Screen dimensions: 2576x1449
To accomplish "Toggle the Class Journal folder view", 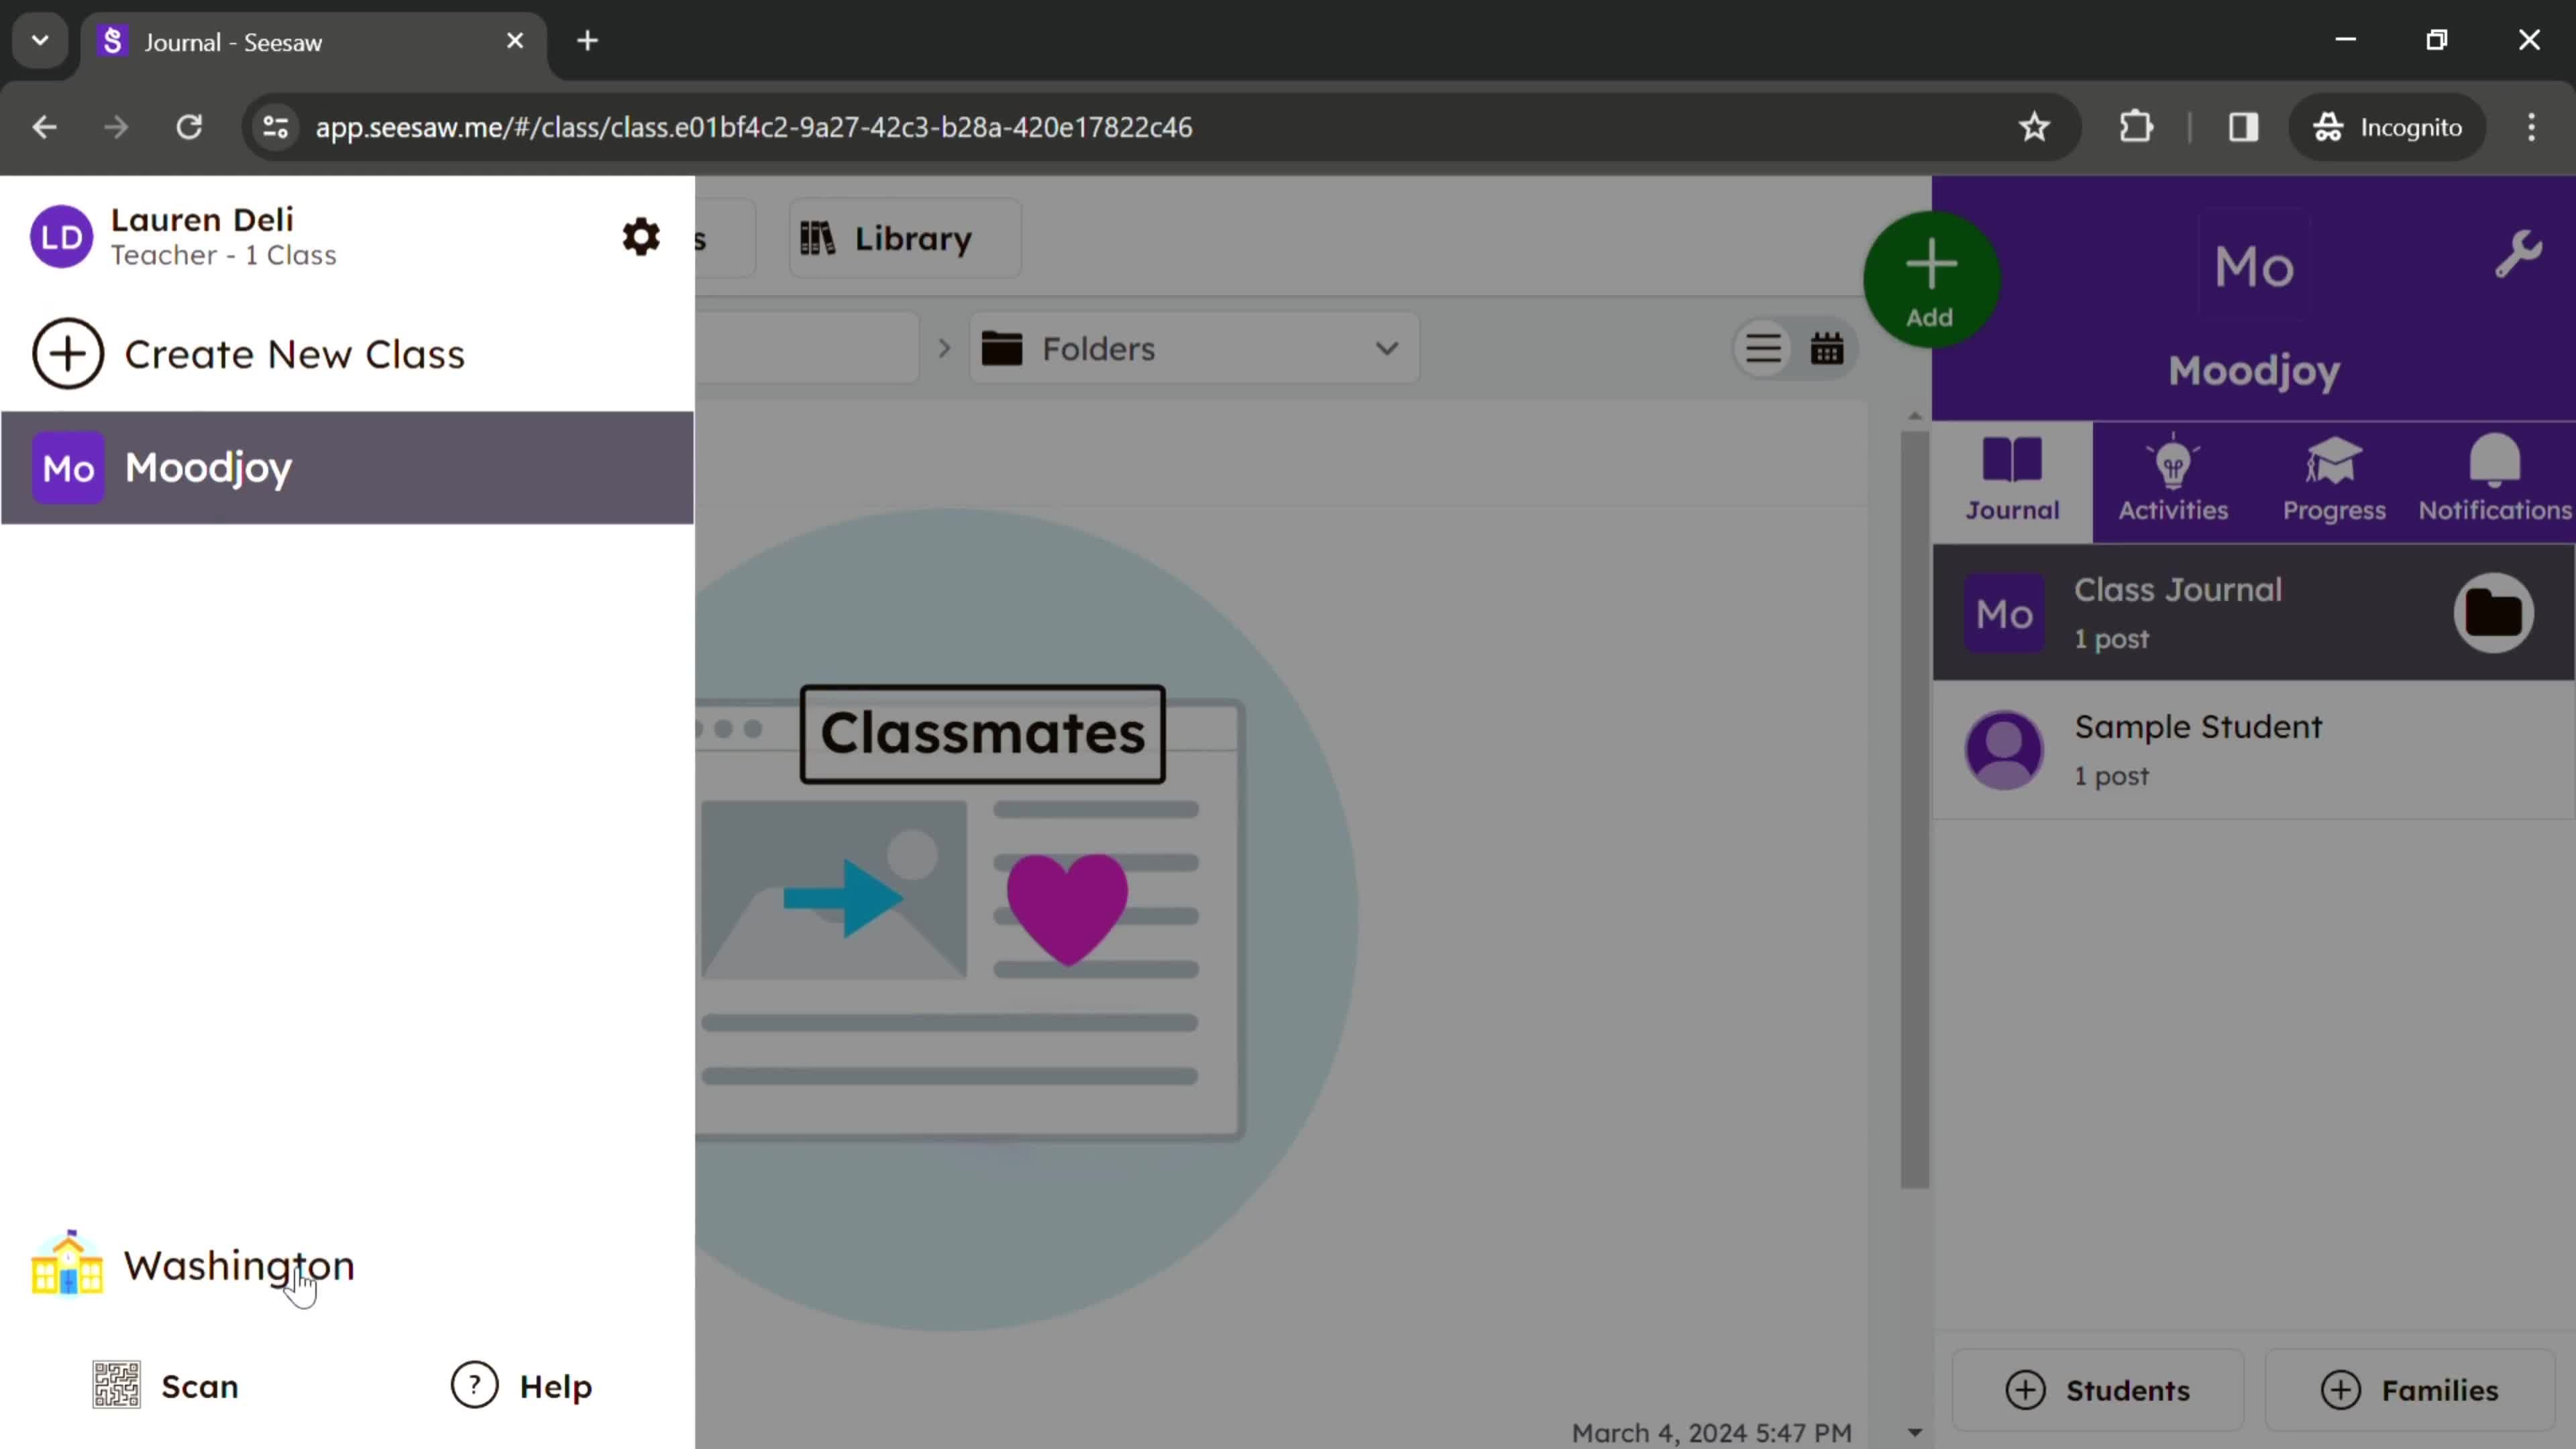I will (2495, 610).
